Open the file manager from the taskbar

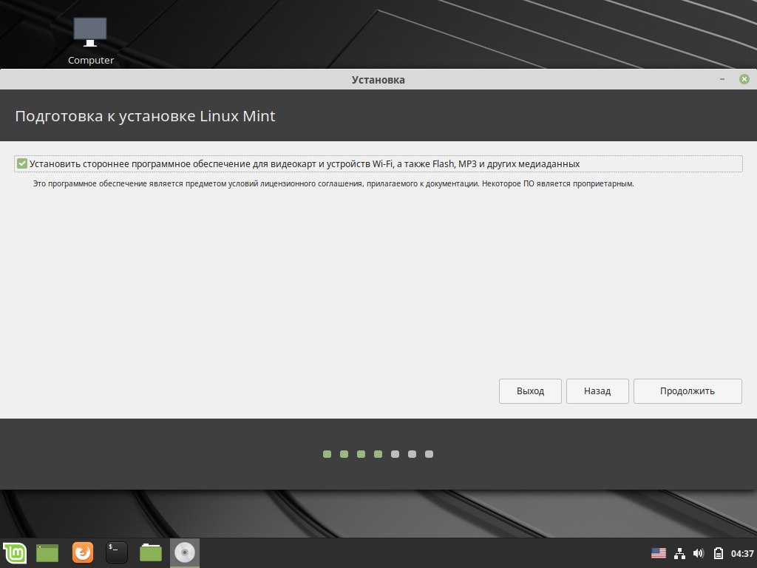click(x=150, y=552)
